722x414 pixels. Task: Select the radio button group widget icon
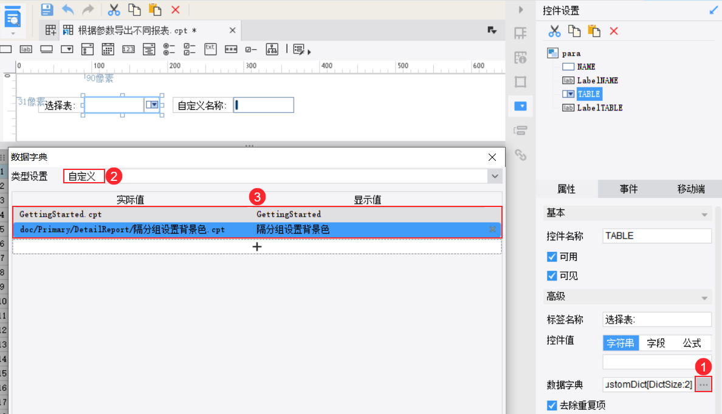170,49
